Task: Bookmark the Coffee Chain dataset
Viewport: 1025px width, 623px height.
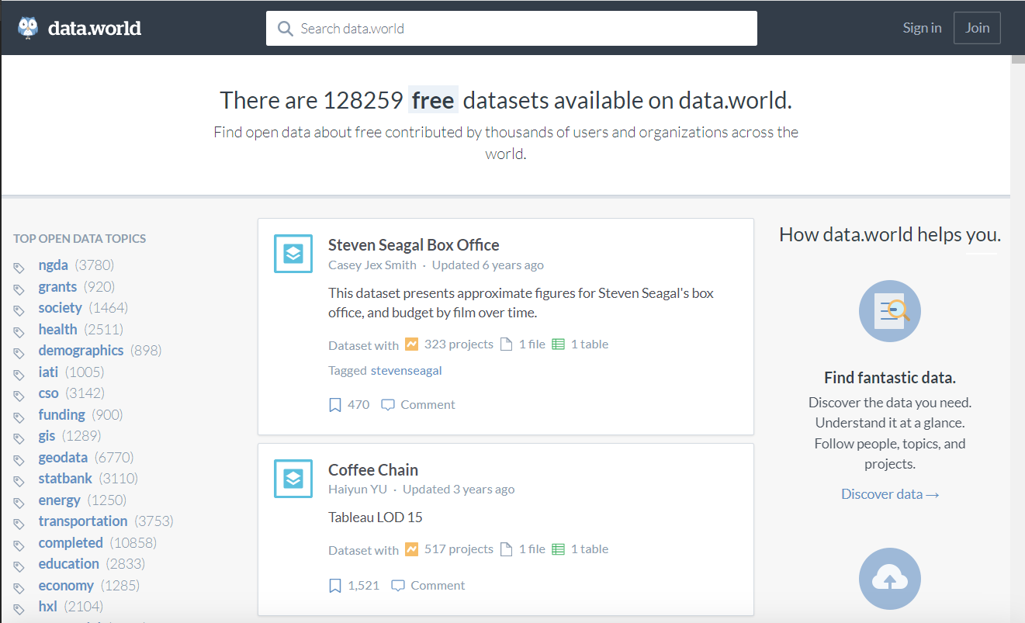Action: pyautogui.click(x=335, y=586)
